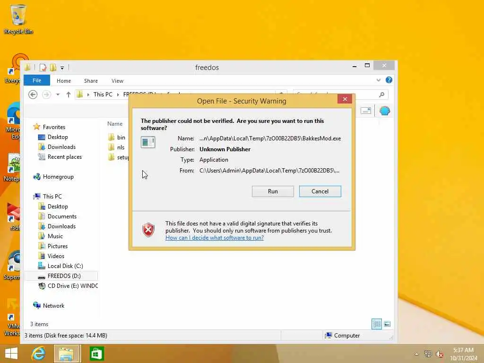
Task: Go back using the Back arrow
Action: 33,95
